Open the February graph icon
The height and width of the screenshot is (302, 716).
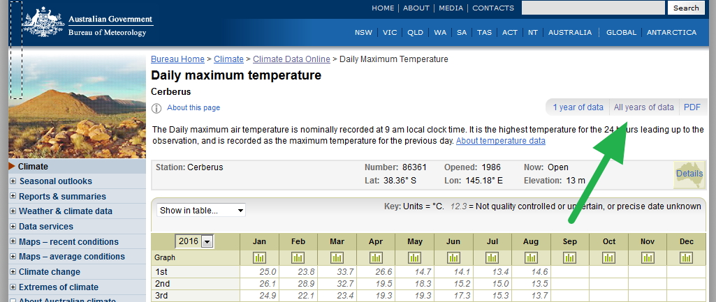pos(298,258)
